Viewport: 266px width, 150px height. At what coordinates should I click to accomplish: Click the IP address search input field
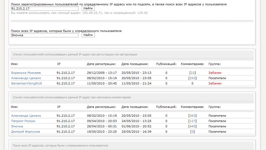click(x=44, y=9)
